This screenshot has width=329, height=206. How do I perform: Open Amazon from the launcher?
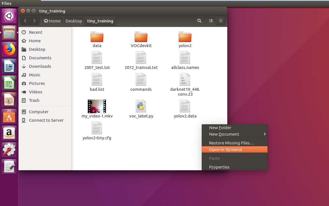9,133
